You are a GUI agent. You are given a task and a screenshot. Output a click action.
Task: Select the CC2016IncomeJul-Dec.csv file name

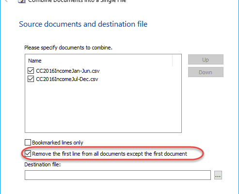pyautogui.click(x=67, y=79)
